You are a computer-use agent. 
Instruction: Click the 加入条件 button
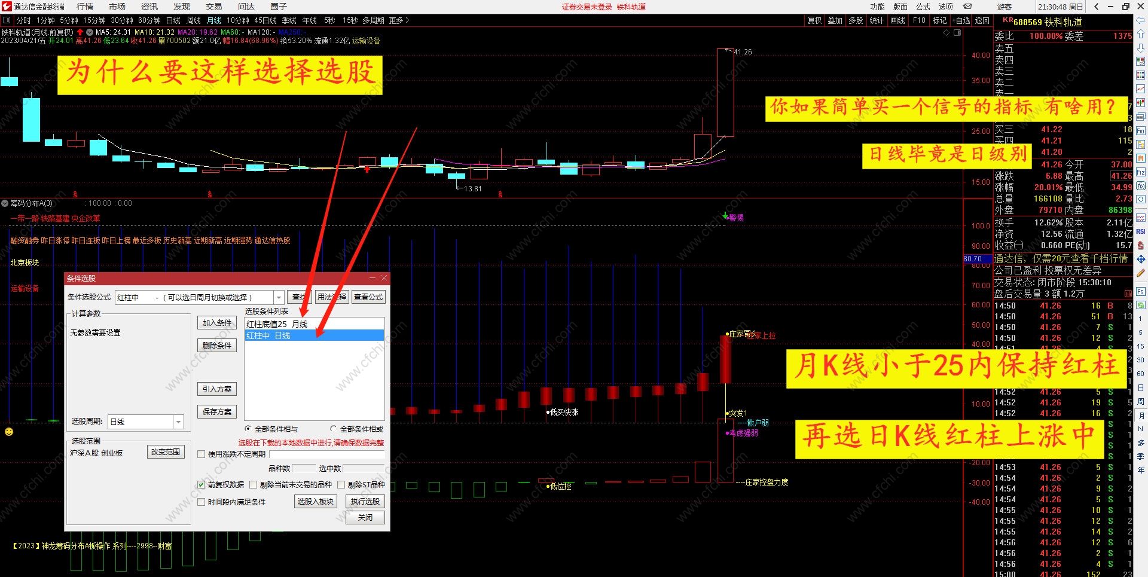pos(217,323)
